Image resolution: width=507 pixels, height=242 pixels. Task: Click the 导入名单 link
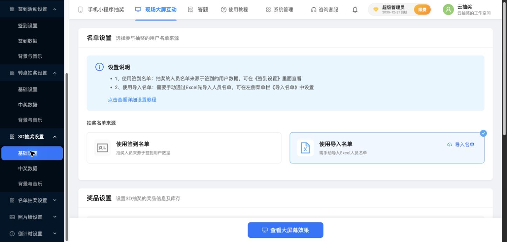(461, 145)
